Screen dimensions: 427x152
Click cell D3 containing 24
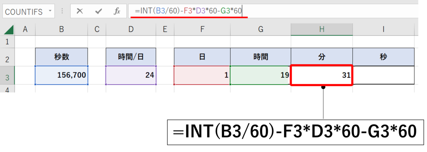[x=131, y=75]
